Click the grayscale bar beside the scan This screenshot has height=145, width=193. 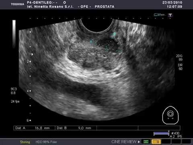14,34
